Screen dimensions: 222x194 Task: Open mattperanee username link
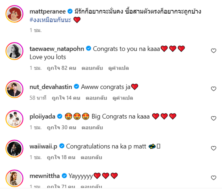pos(48,11)
